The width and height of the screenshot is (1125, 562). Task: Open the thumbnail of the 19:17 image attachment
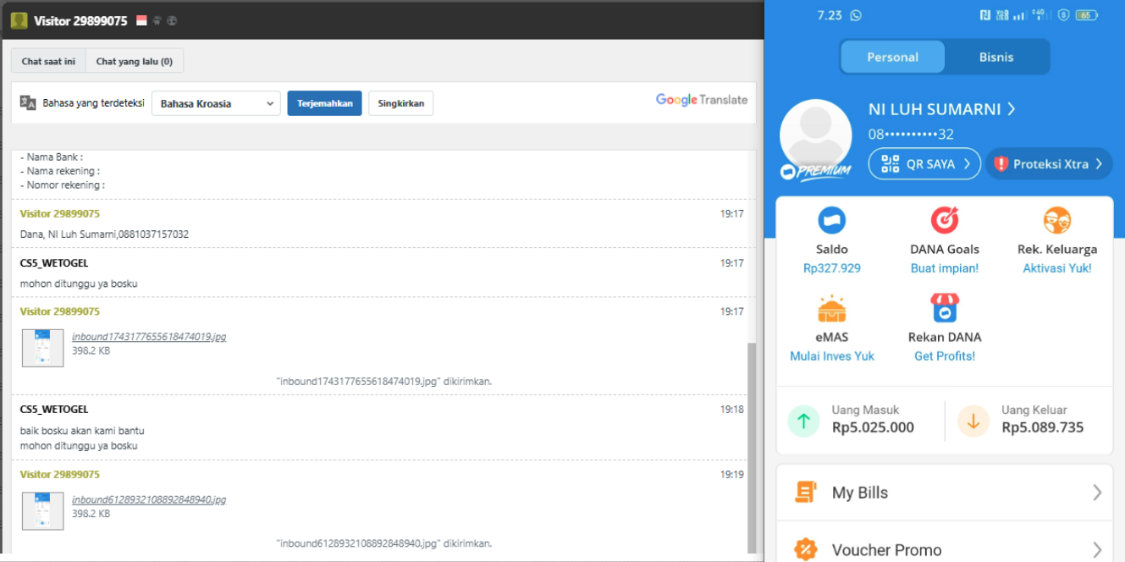tap(42, 348)
